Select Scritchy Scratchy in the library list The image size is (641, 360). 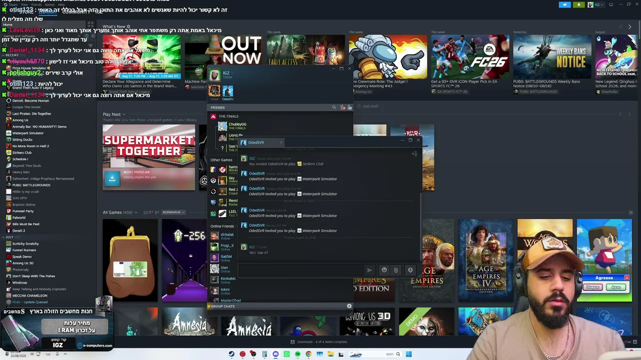pyautogui.click(x=26, y=243)
